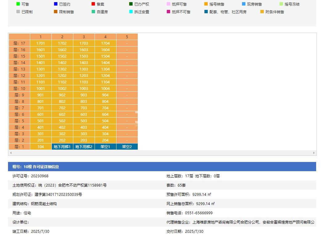Click the 摇号冻结 light green swatch
This screenshot has width=326, height=238.
pyautogui.click(x=281, y=4)
